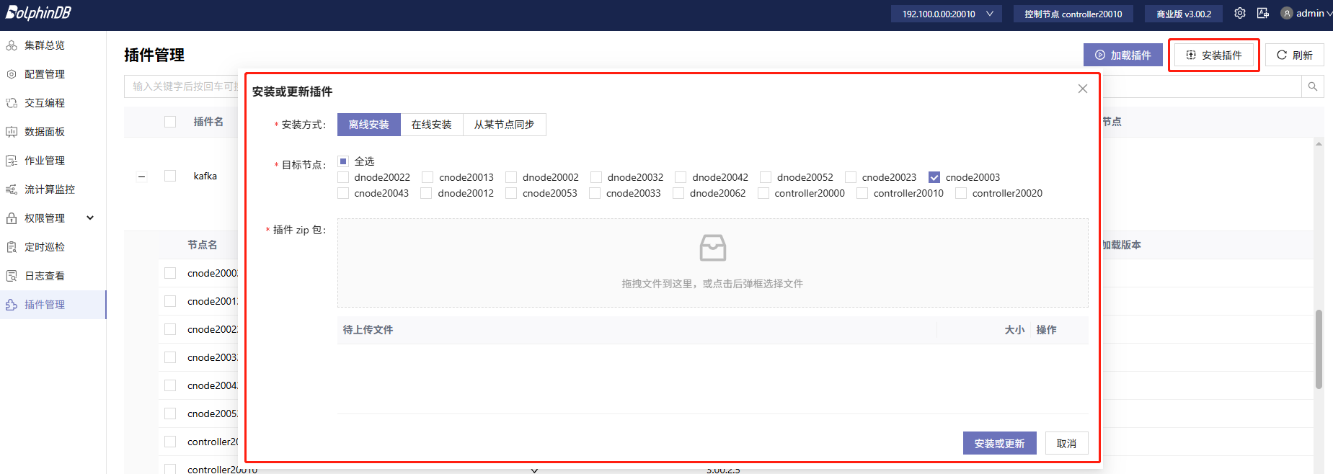Click the search magnifier icon
This screenshot has width=1333, height=474.
click(1312, 86)
